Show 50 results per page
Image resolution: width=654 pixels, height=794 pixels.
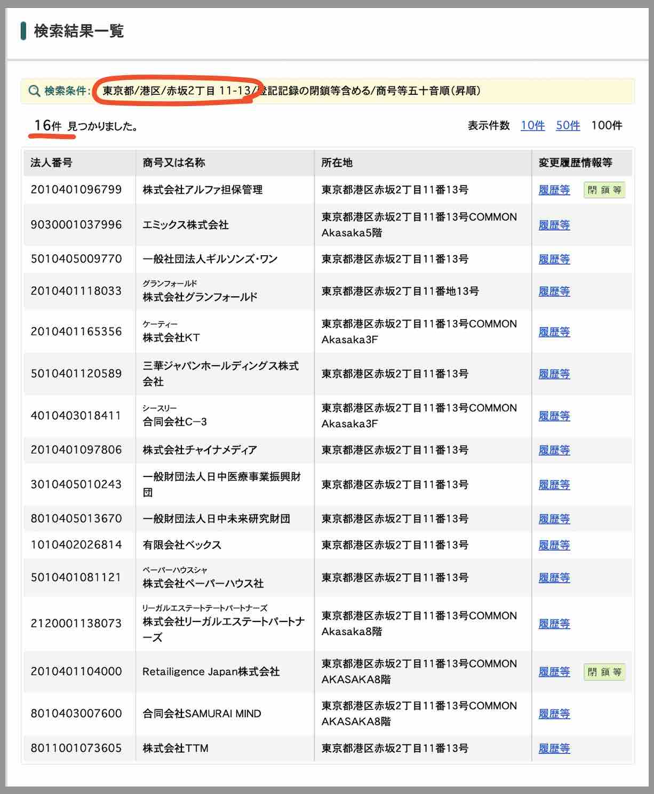[568, 126]
